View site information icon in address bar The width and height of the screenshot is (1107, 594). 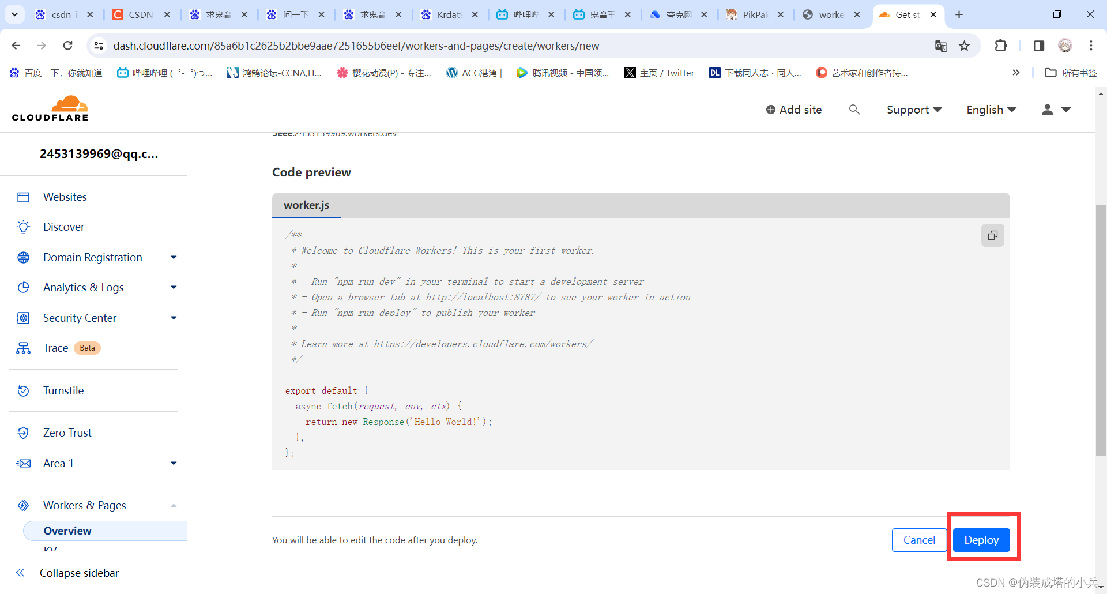click(x=99, y=46)
